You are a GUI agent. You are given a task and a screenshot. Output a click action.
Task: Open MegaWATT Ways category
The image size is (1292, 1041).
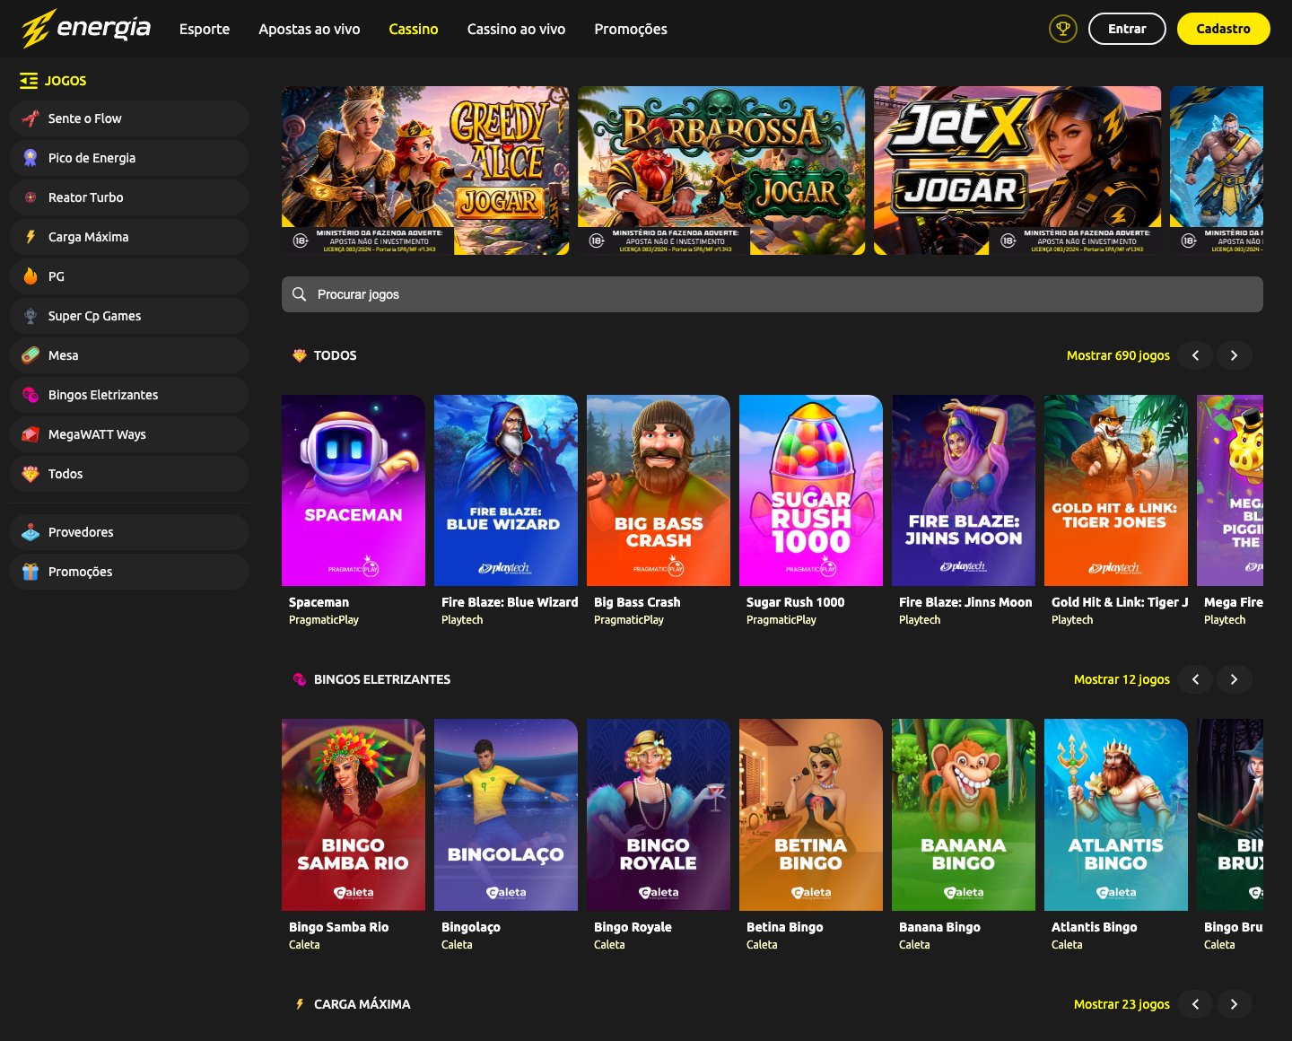tap(129, 434)
